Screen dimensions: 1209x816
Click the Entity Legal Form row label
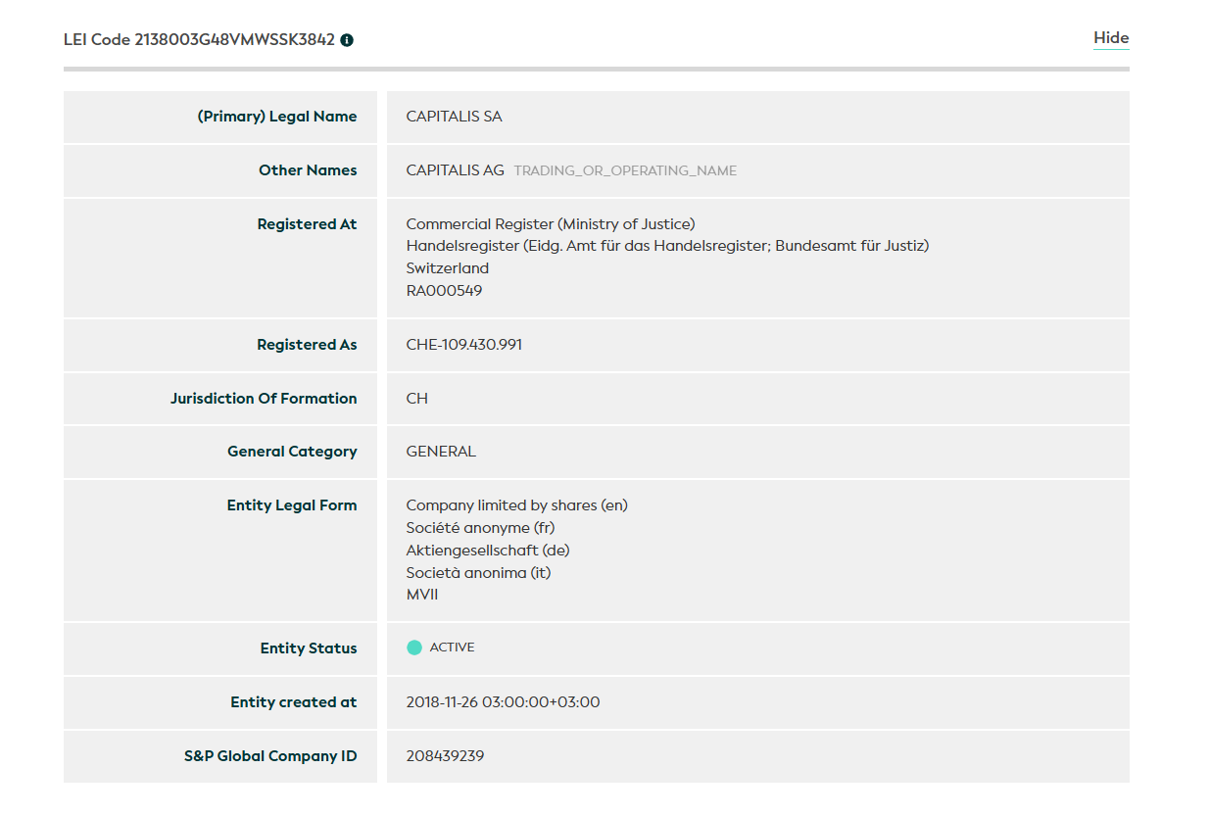[292, 505]
